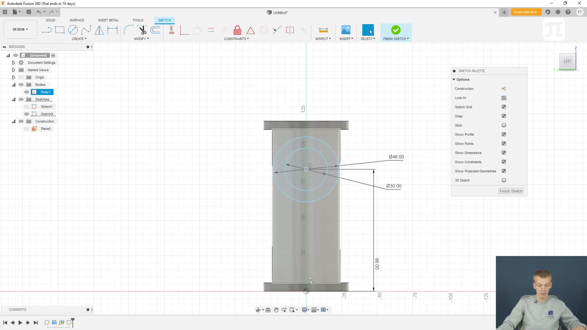Apply the Concentric constraint
The image size is (587, 330).
264,30
